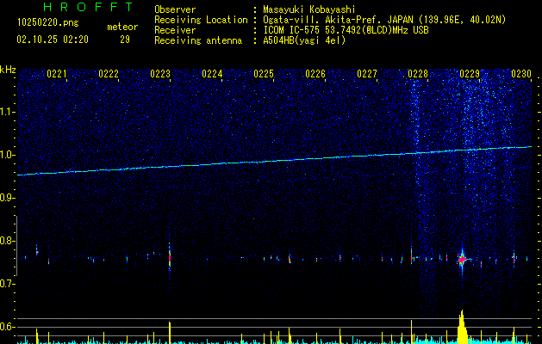The image size is (542, 344).
Task: Click the yellow intensity spike below 0223
Action: 170,333
